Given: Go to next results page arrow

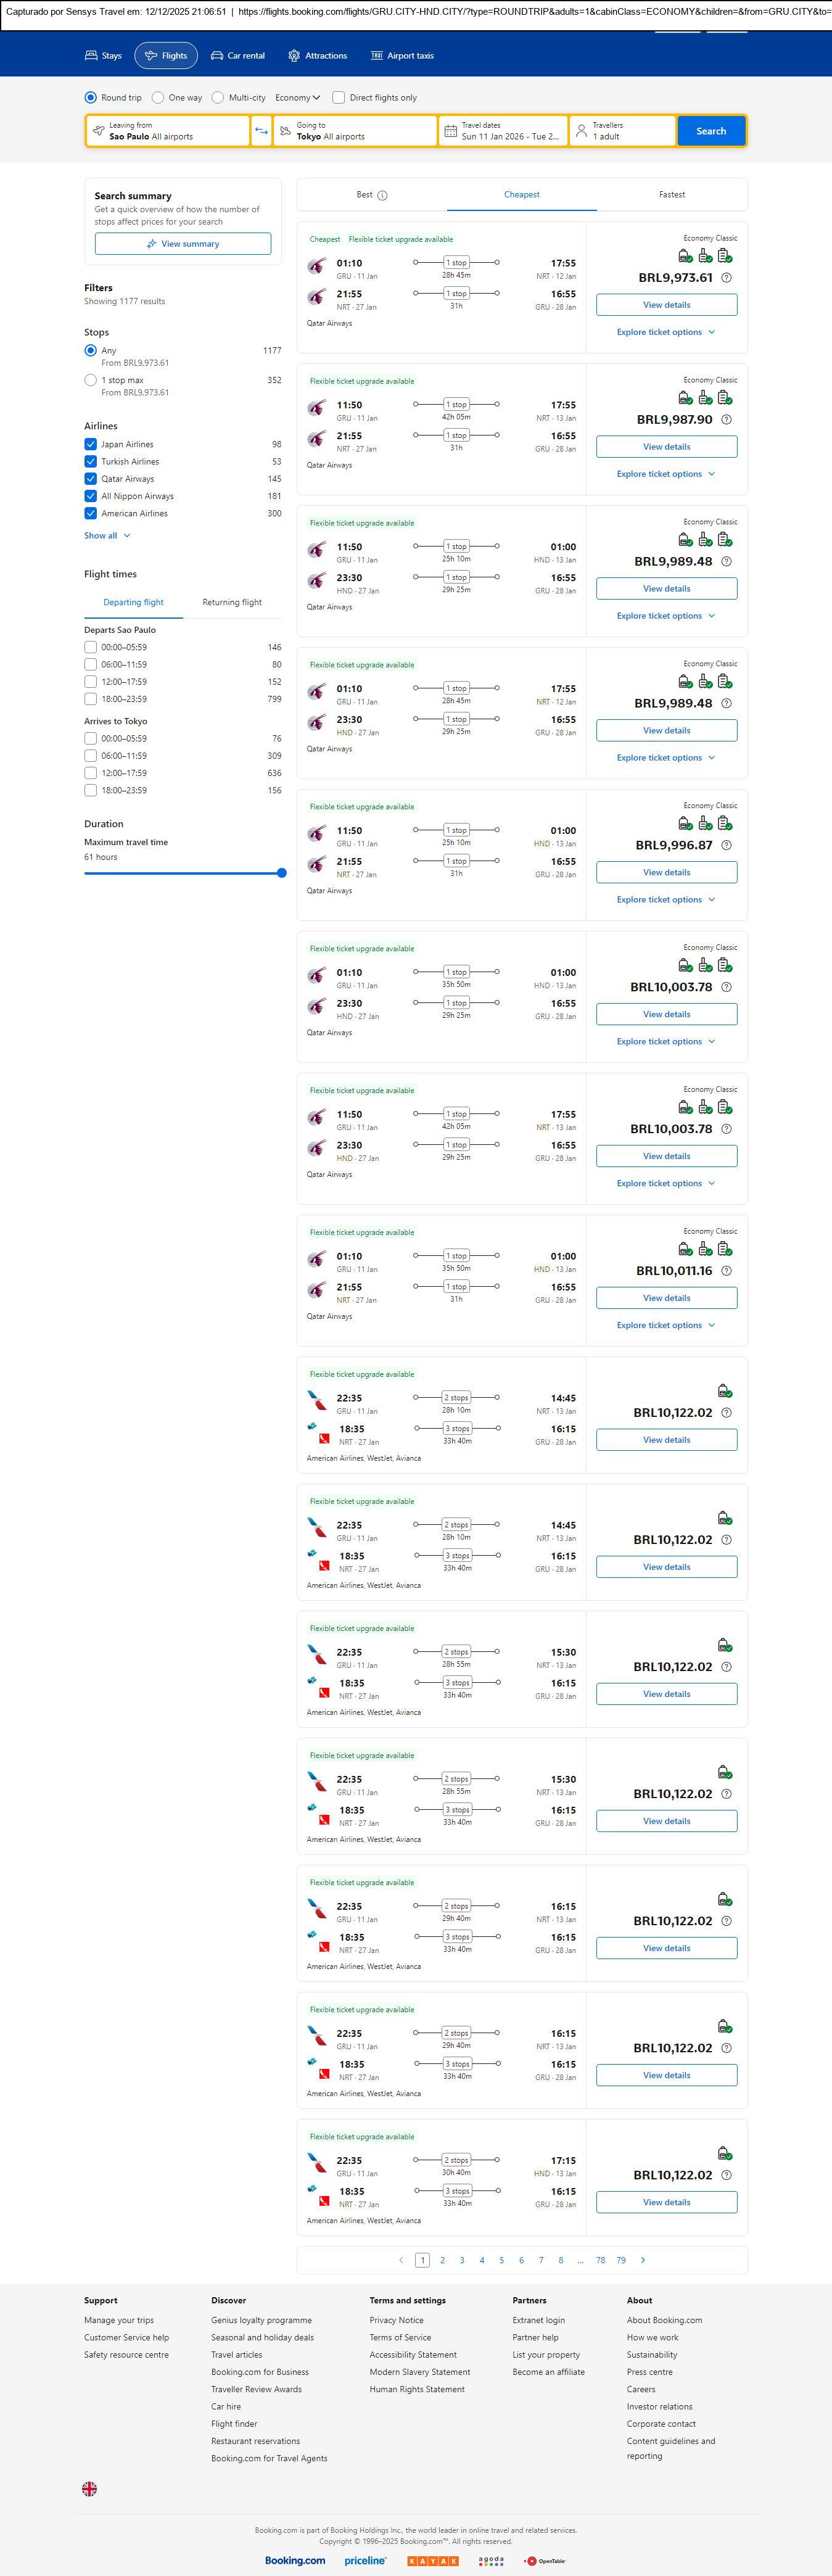Looking at the screenshot, I should click(643, 2260).
